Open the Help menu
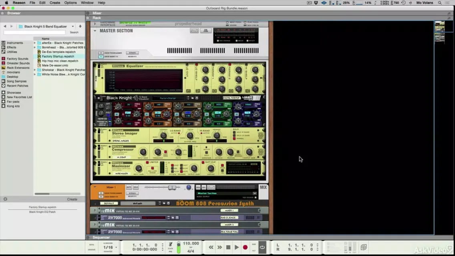The width and height of the screenshot is (455, 256). (x=102, y=3)
